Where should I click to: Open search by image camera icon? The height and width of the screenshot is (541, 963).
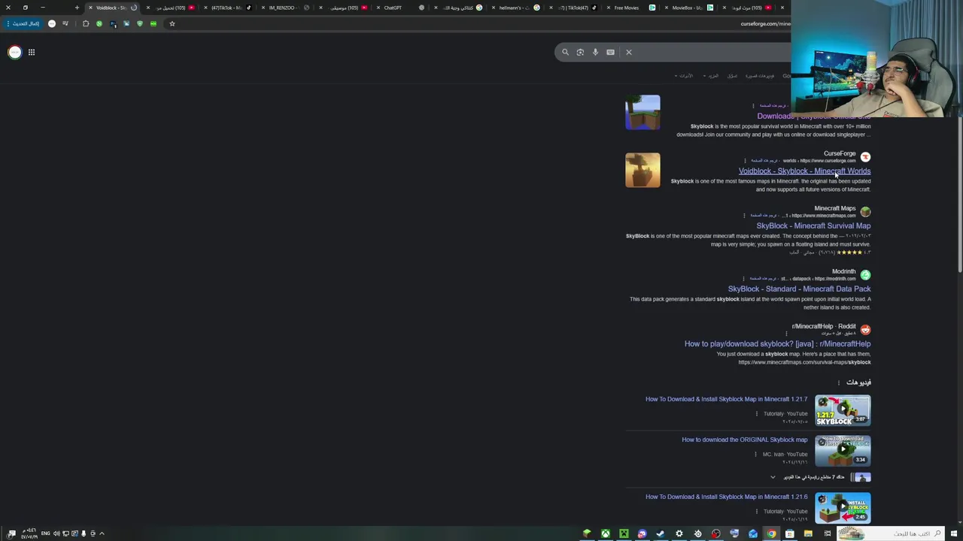pyautogui.click(x=580, y=52)
